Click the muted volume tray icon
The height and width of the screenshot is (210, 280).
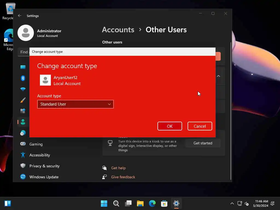click(x=247, y=203)
